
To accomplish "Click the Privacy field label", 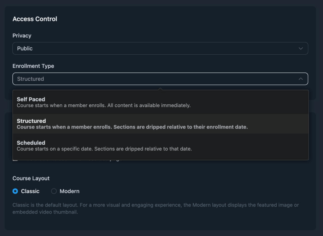I will click(x=22, y=36).
